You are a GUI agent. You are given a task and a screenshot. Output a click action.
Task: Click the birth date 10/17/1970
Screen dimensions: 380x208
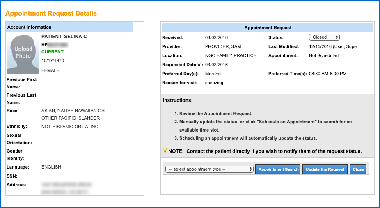tap(53, 60)
